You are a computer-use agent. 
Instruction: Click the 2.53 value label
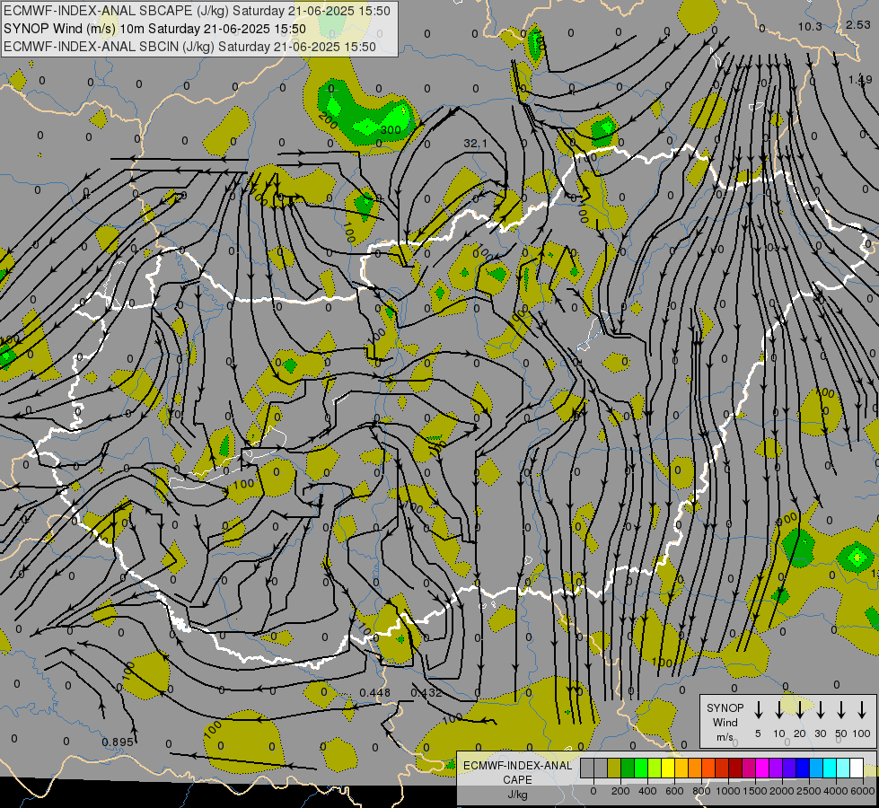pyautogui.click(x=858, y=24)
